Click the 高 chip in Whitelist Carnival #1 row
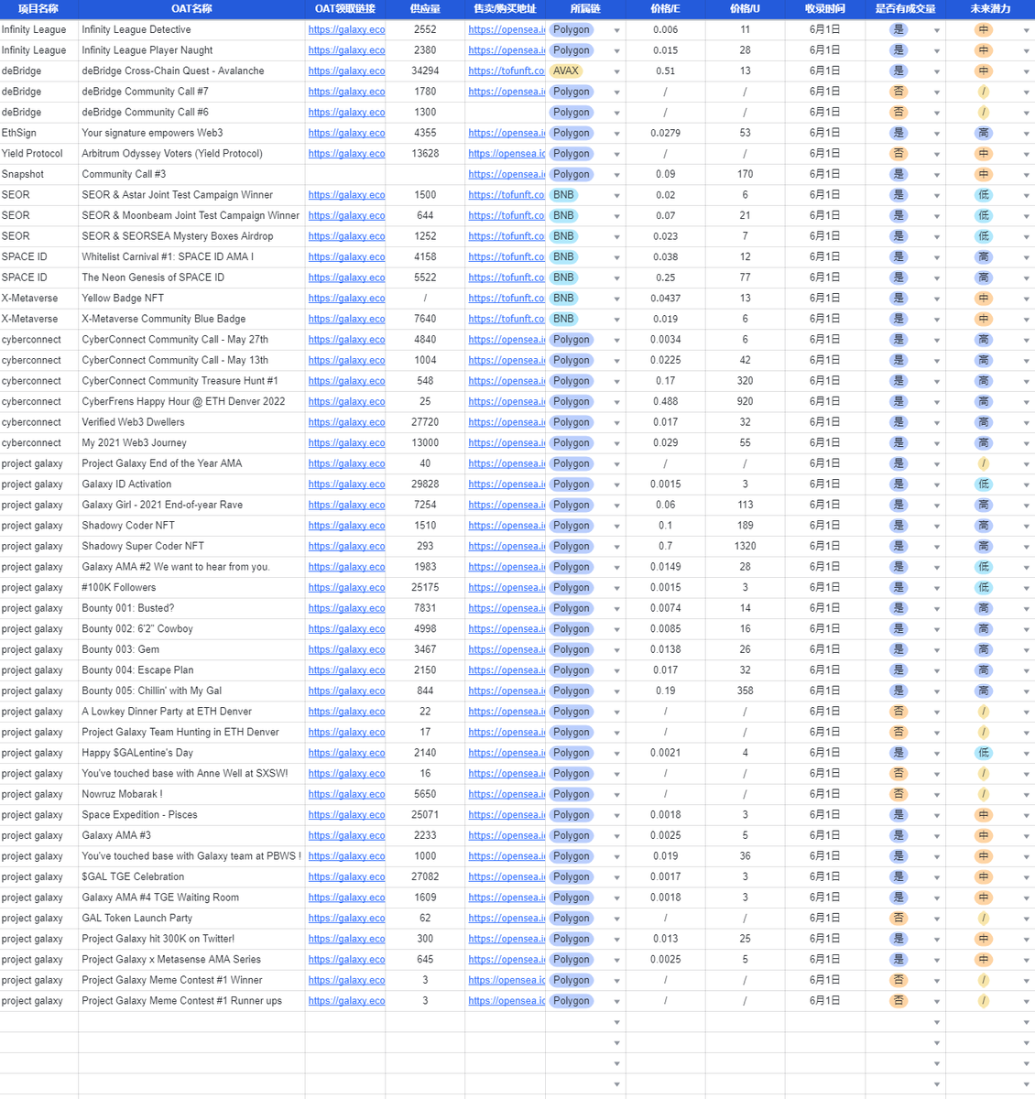This screenshot has height=1099, width=1035. coord(983,256)
